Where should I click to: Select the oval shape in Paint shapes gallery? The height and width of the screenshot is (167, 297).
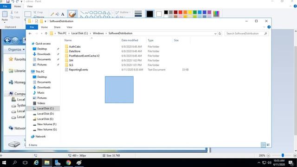tap(91, 13)
